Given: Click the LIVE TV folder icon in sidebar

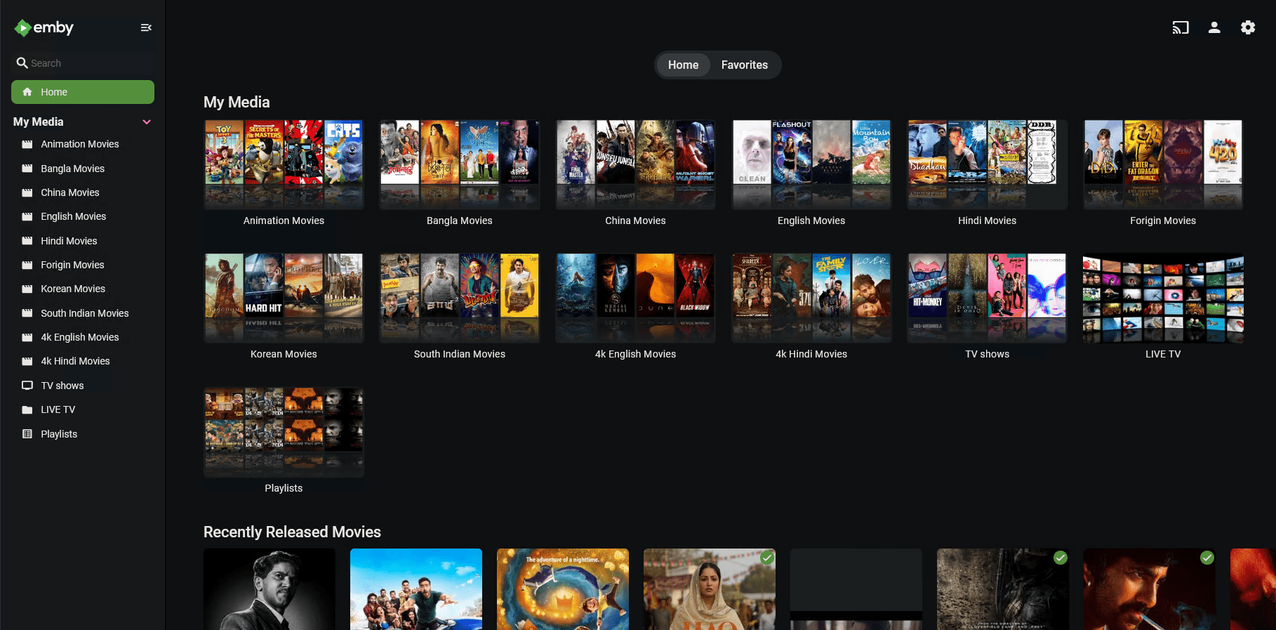Looking at the screenshot, I should point(27,409).
